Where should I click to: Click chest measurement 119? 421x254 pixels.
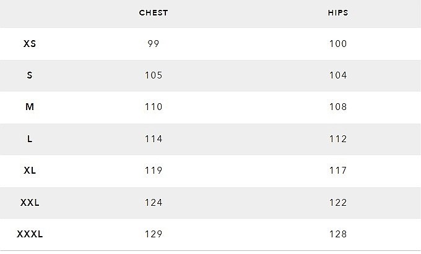[154, 171]
